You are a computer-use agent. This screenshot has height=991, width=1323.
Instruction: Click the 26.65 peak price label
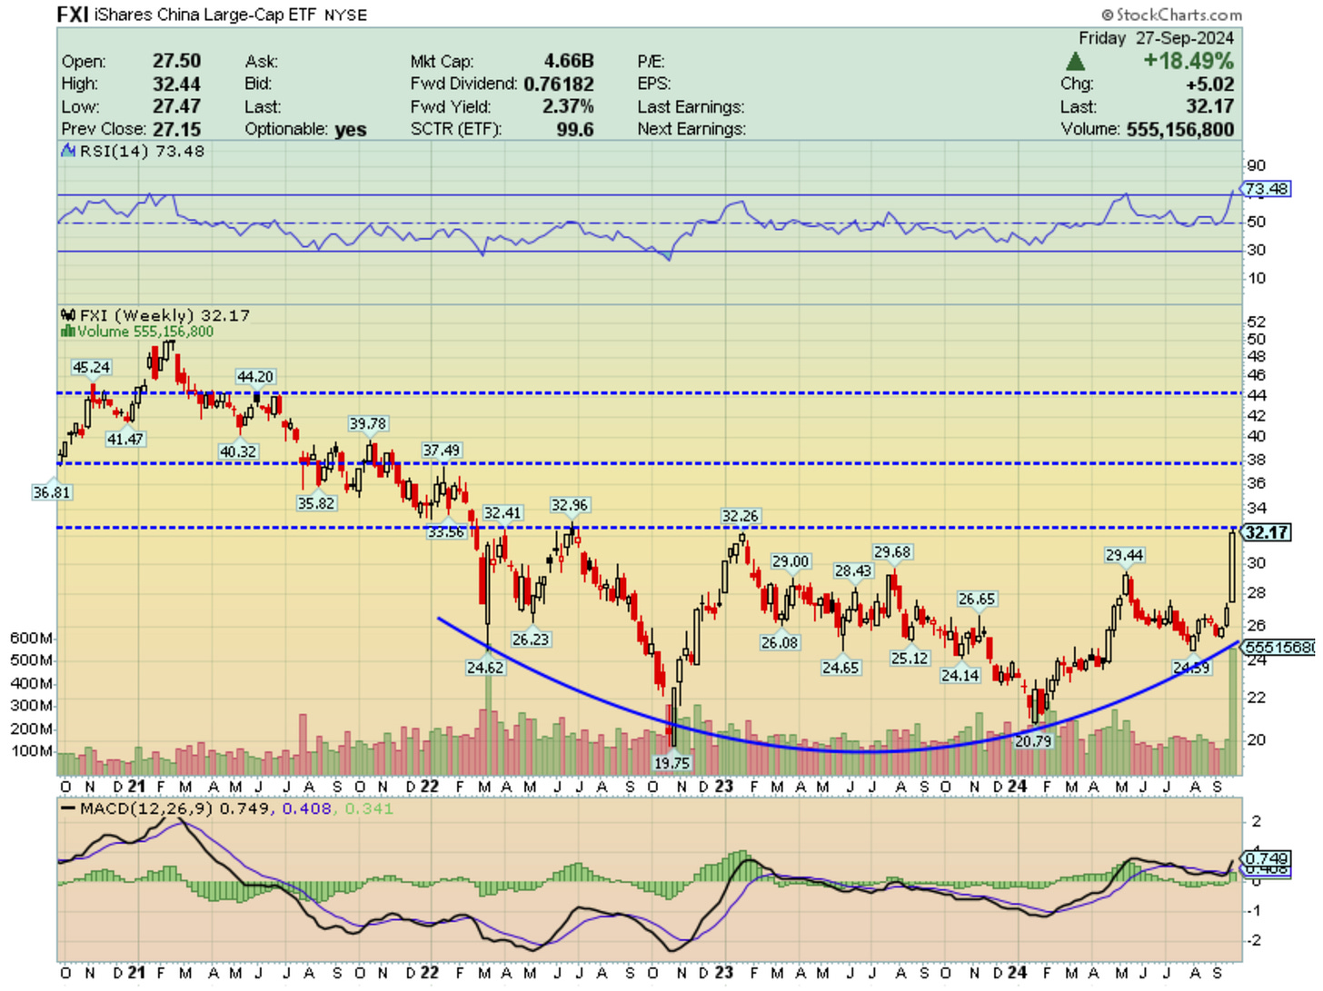977,599
